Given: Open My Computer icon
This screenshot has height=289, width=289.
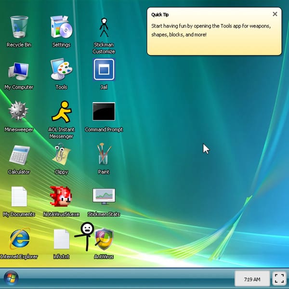Looking at the screenshot, I should (x=19, y=71).
